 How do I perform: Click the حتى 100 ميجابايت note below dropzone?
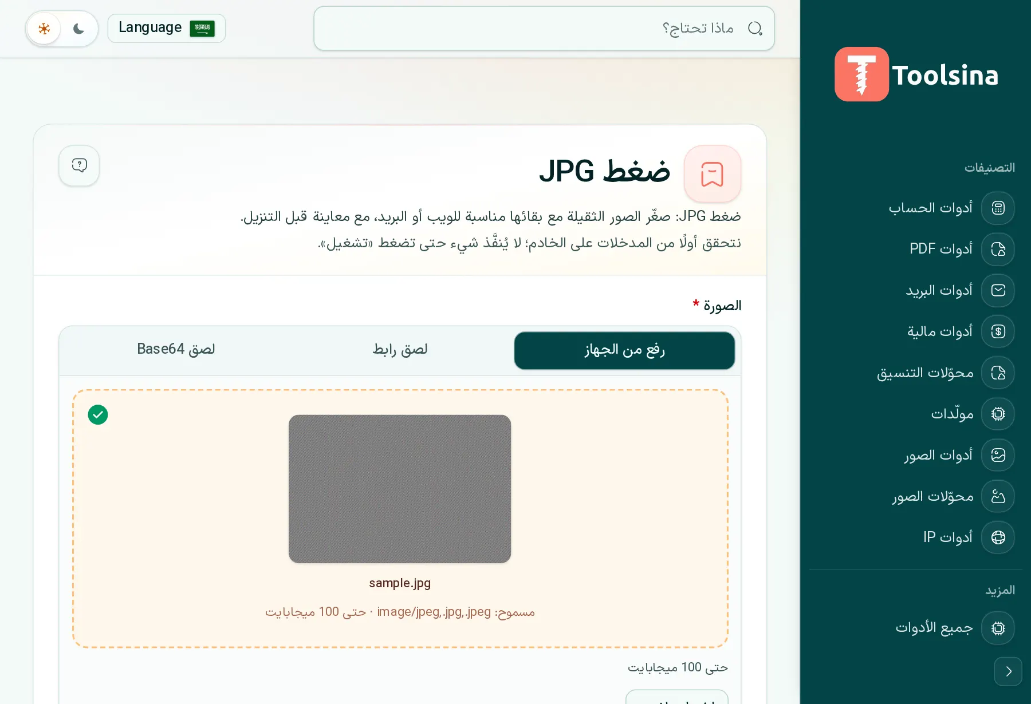(678, 667)
